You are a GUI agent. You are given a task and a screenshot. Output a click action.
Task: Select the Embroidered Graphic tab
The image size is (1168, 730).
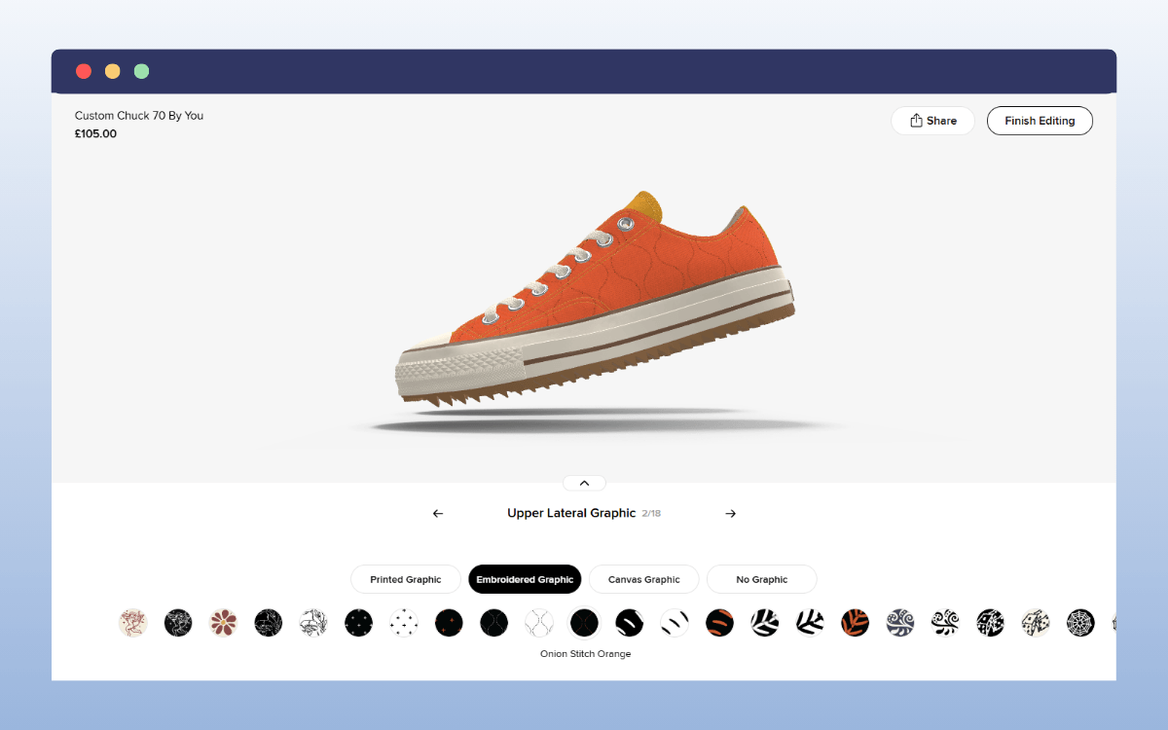click(525, 579)
